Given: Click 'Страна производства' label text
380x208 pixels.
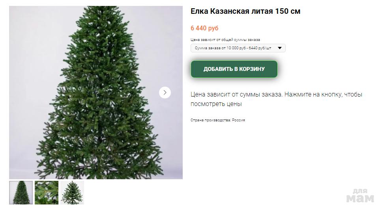Looking at the screenshot, I should 211,120.
